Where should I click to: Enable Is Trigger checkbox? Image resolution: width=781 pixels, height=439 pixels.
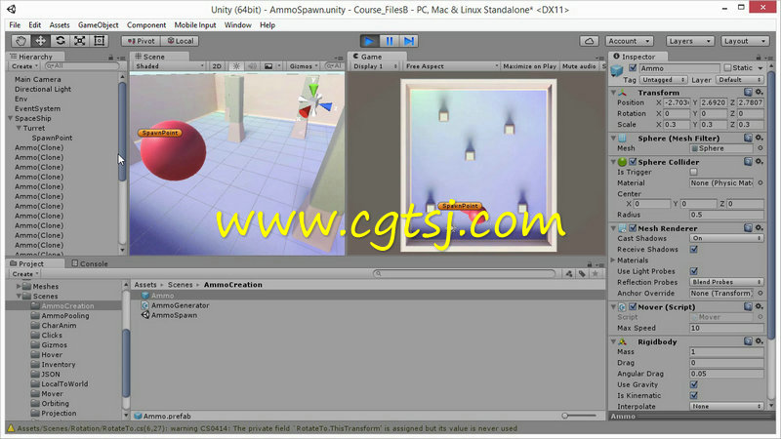tap(693, 172)
